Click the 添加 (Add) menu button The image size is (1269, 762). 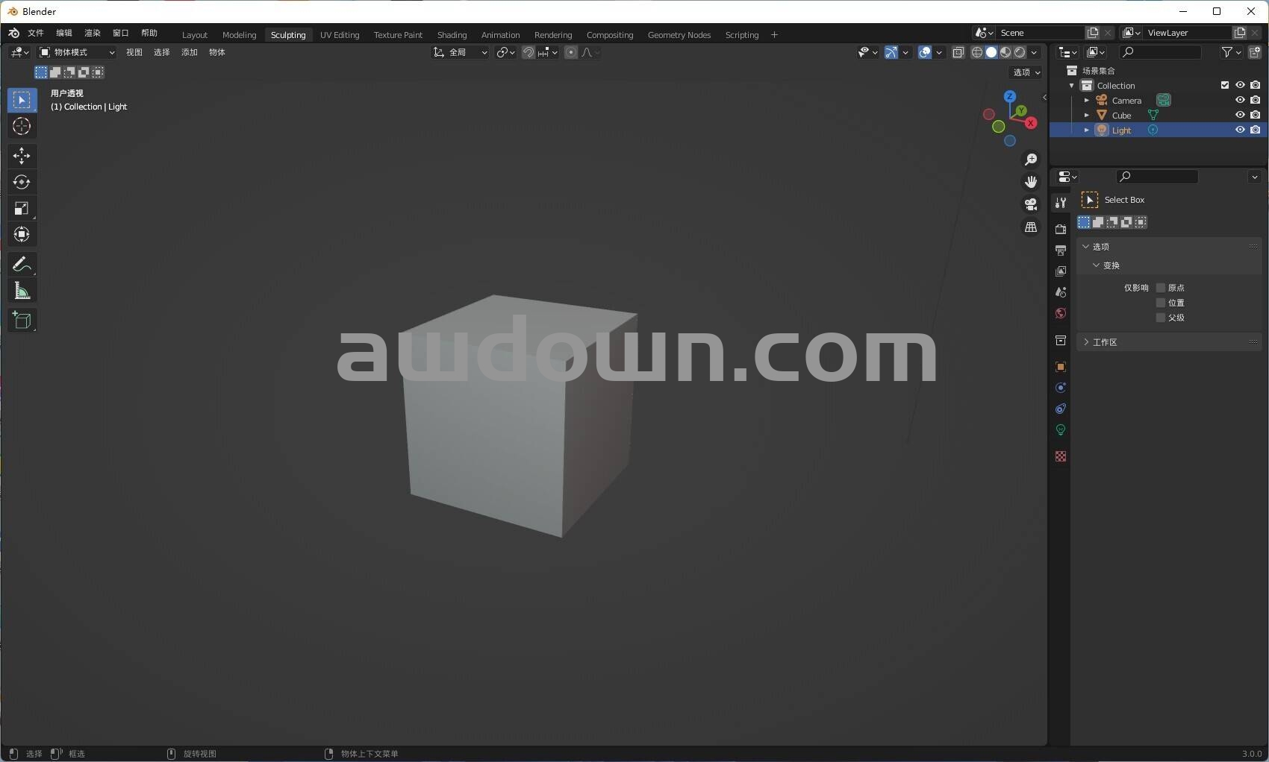pyautogui.click(x=190, y=52)
